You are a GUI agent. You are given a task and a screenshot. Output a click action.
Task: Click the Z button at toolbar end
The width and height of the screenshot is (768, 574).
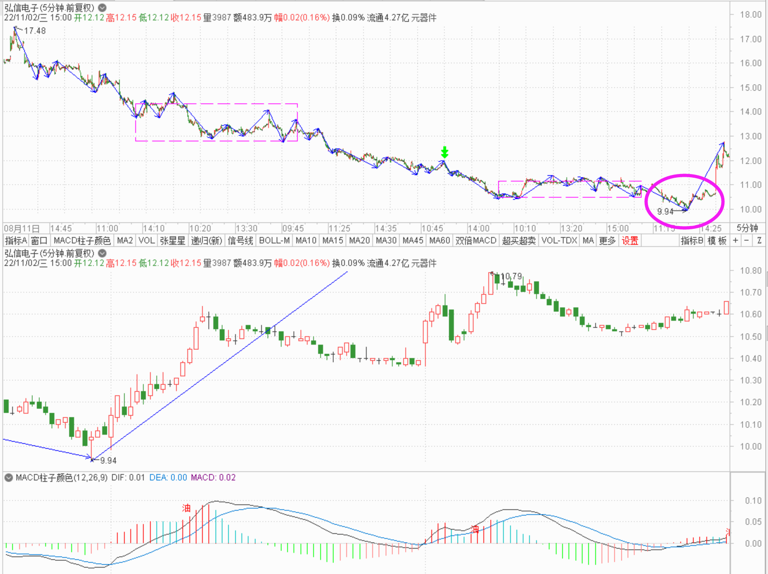(x=759, y=241)
